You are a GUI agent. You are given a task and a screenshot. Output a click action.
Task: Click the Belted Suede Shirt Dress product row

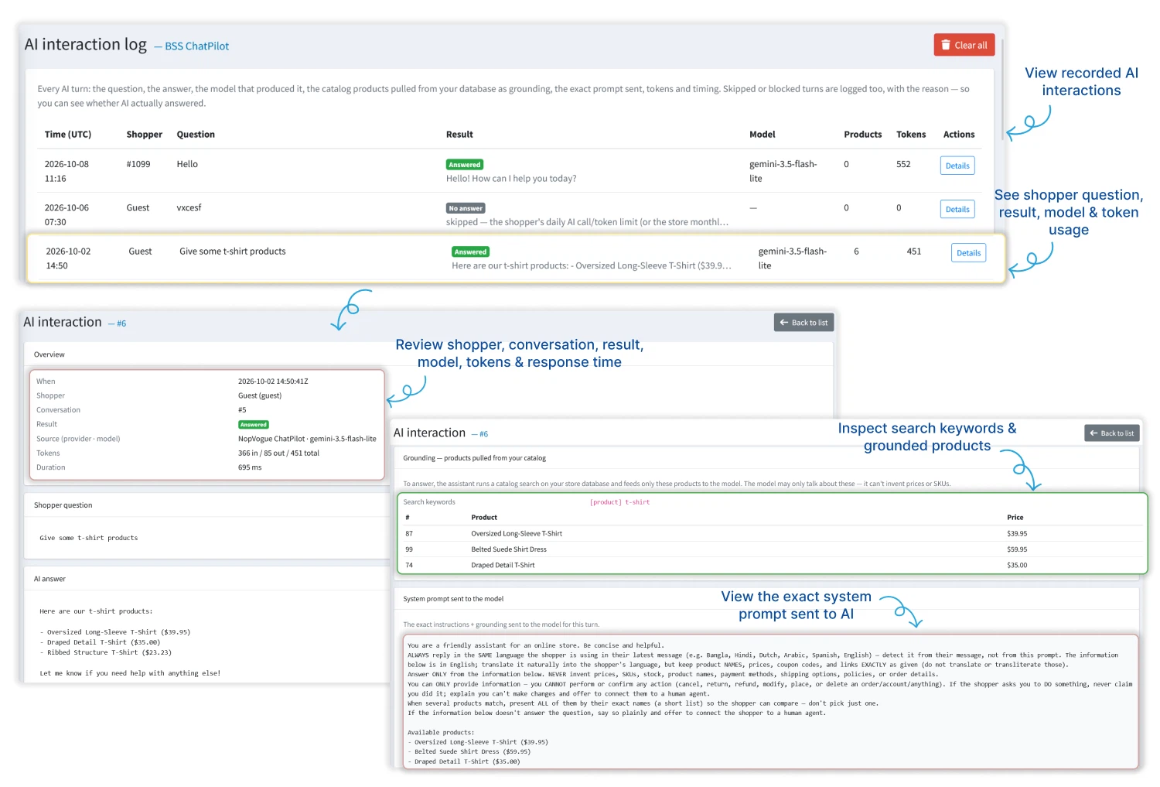pyautogui.click(x=771, y=549)
